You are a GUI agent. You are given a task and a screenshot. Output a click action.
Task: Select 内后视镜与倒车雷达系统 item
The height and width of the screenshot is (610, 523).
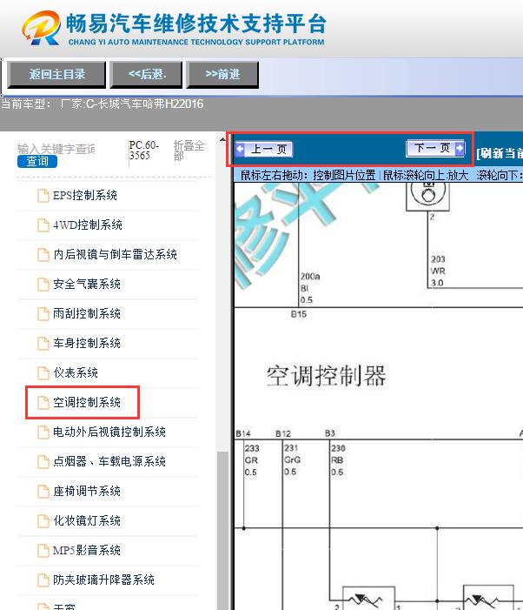(x=115, y=254)
